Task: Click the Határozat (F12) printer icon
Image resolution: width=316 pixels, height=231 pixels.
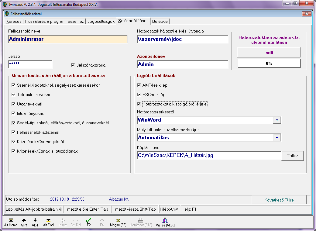Action: pos(141,222)
